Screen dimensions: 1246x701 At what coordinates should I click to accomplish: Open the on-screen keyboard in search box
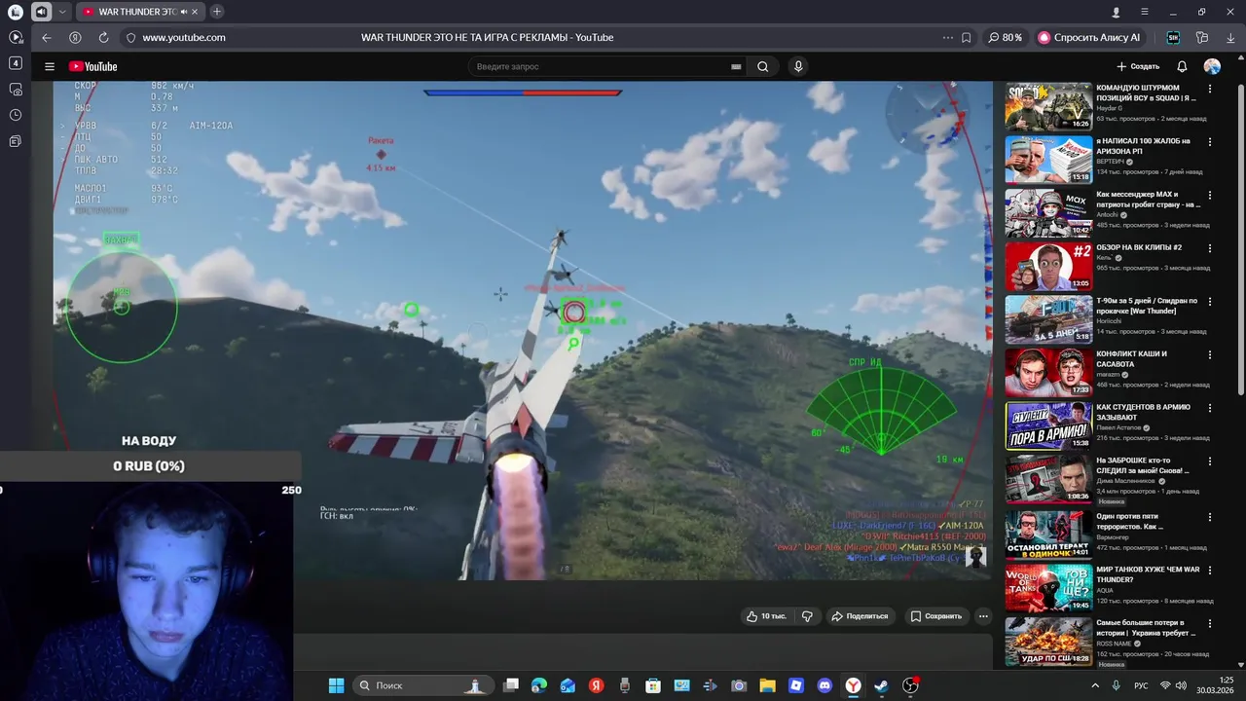(x=736, y=67)
